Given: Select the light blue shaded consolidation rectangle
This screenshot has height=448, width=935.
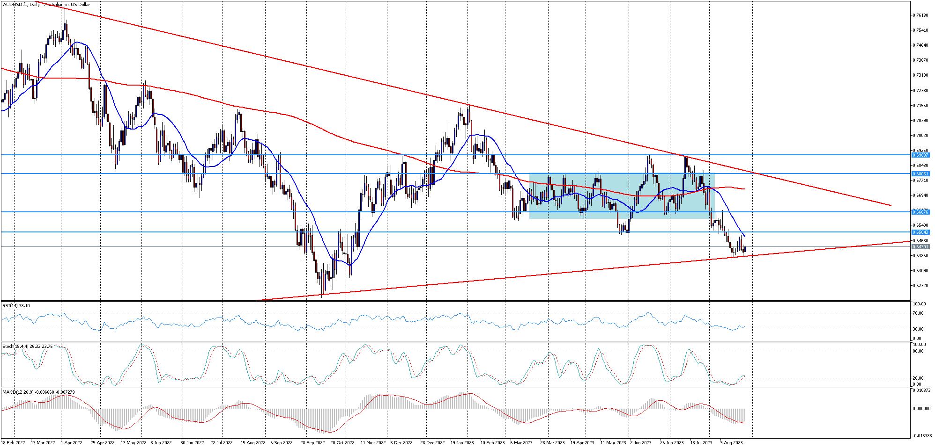Looking at the screenshot, I should click(x=622, y=196).
